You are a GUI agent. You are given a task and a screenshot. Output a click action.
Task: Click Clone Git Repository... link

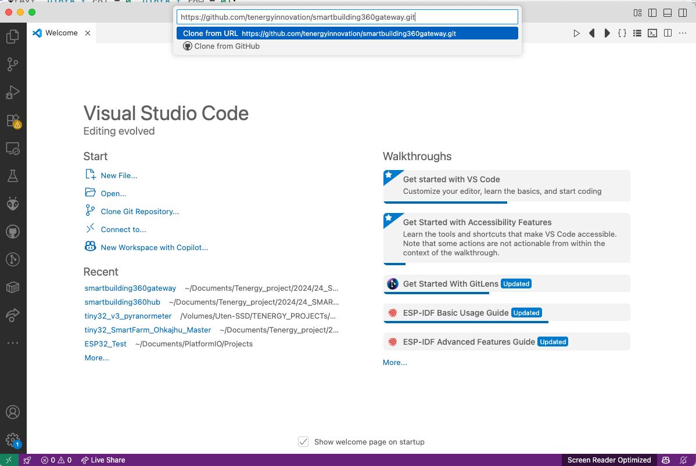click(x=140, y=211)
